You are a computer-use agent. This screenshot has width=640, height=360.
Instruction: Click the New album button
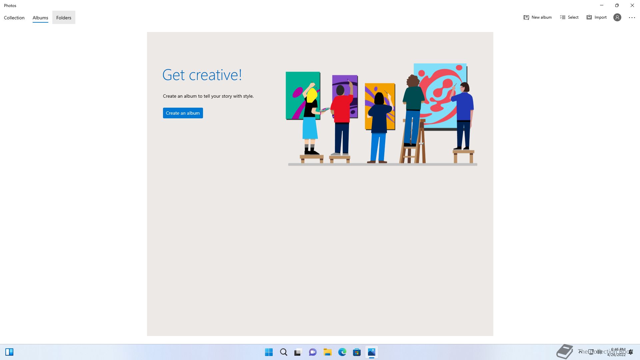pyautogui.click(x=537, y=17)
